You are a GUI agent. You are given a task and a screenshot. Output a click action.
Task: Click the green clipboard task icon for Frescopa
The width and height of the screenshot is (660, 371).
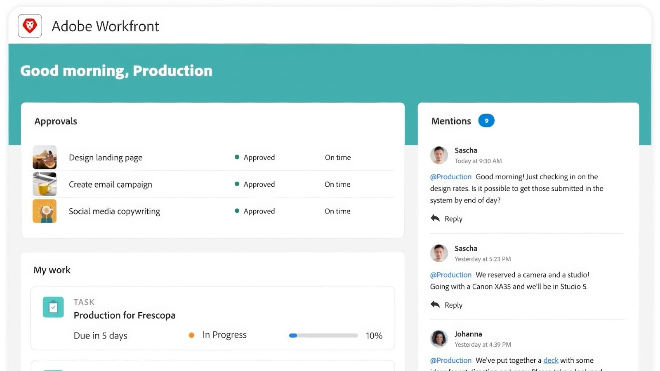pyautogui.click(x=53, y=307)
